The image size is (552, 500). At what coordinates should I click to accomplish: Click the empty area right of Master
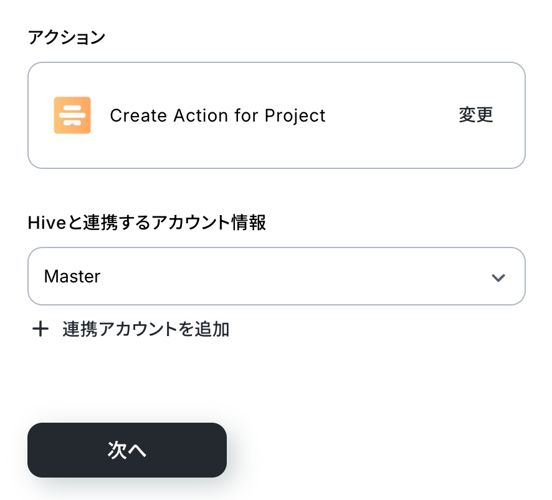(299, 276)
